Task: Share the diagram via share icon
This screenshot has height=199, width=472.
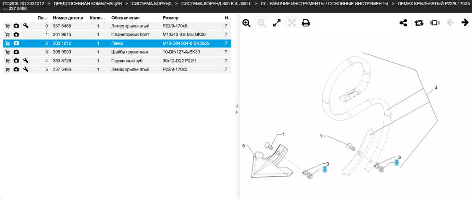Action: (x=404, y=23)
